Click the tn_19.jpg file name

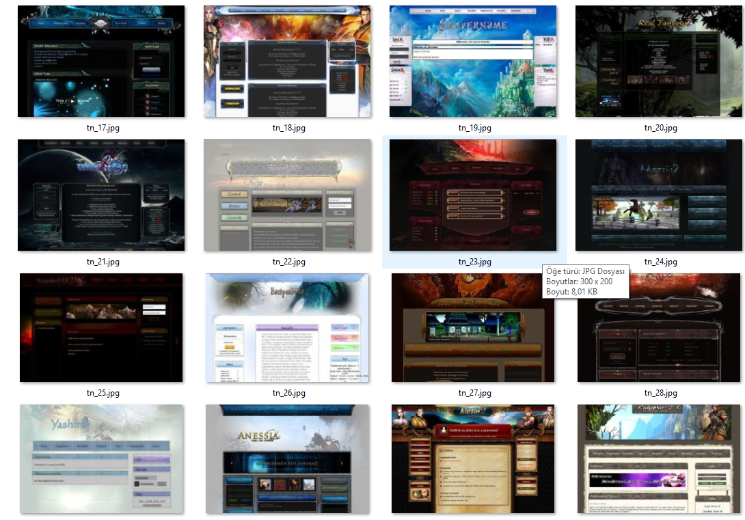(x=474, y=128)
